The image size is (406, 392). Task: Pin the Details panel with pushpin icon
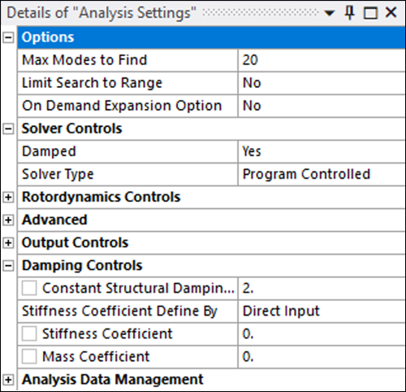(x=349, y=13)
